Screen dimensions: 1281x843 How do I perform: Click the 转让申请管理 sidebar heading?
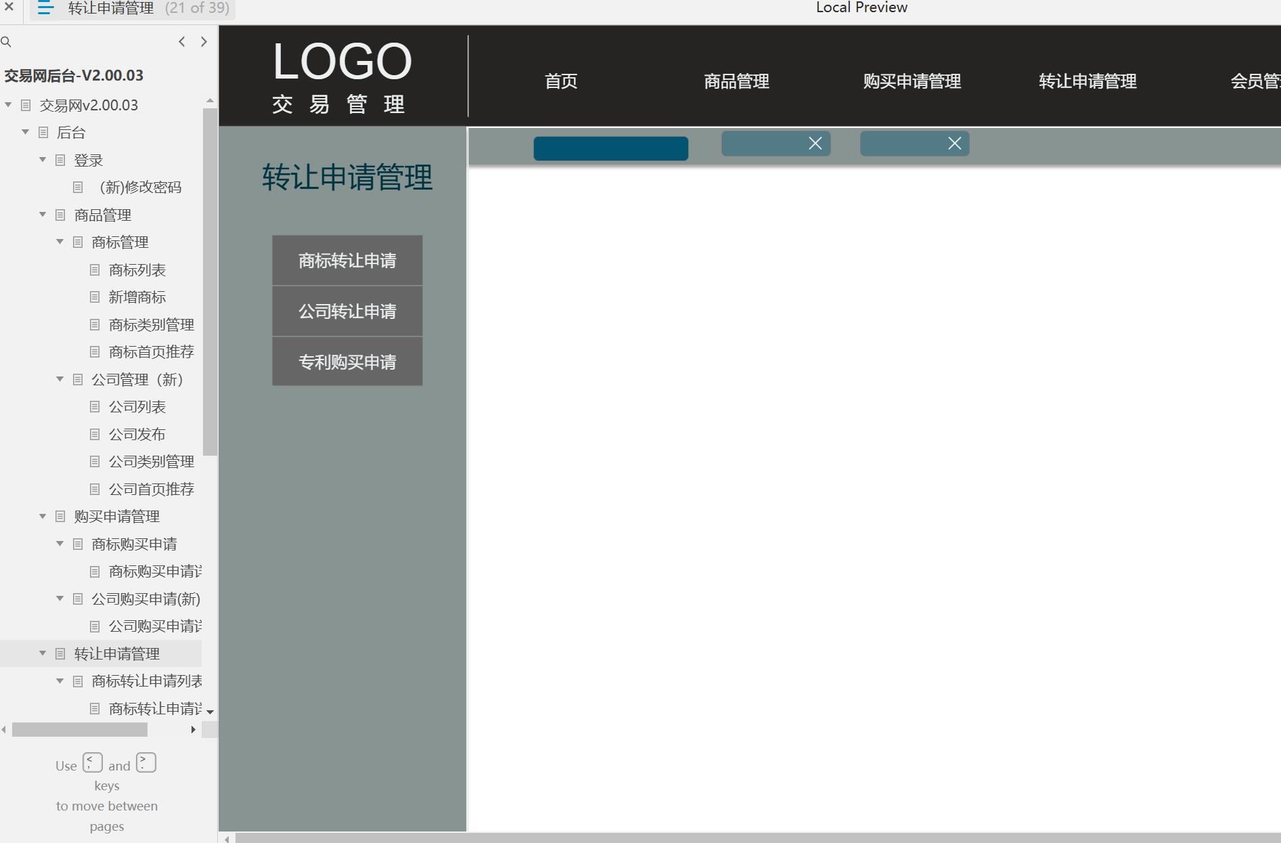pyautogui.click(x=347, y=177)
